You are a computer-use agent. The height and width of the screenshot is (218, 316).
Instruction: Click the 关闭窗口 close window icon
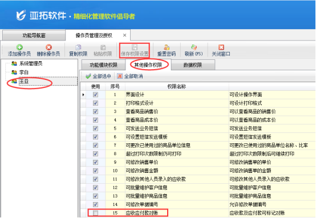pos(221,47)
